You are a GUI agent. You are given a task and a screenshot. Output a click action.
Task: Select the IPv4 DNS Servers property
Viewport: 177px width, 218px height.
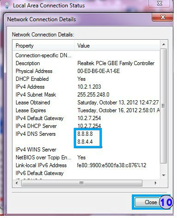(x=35, y=134)
